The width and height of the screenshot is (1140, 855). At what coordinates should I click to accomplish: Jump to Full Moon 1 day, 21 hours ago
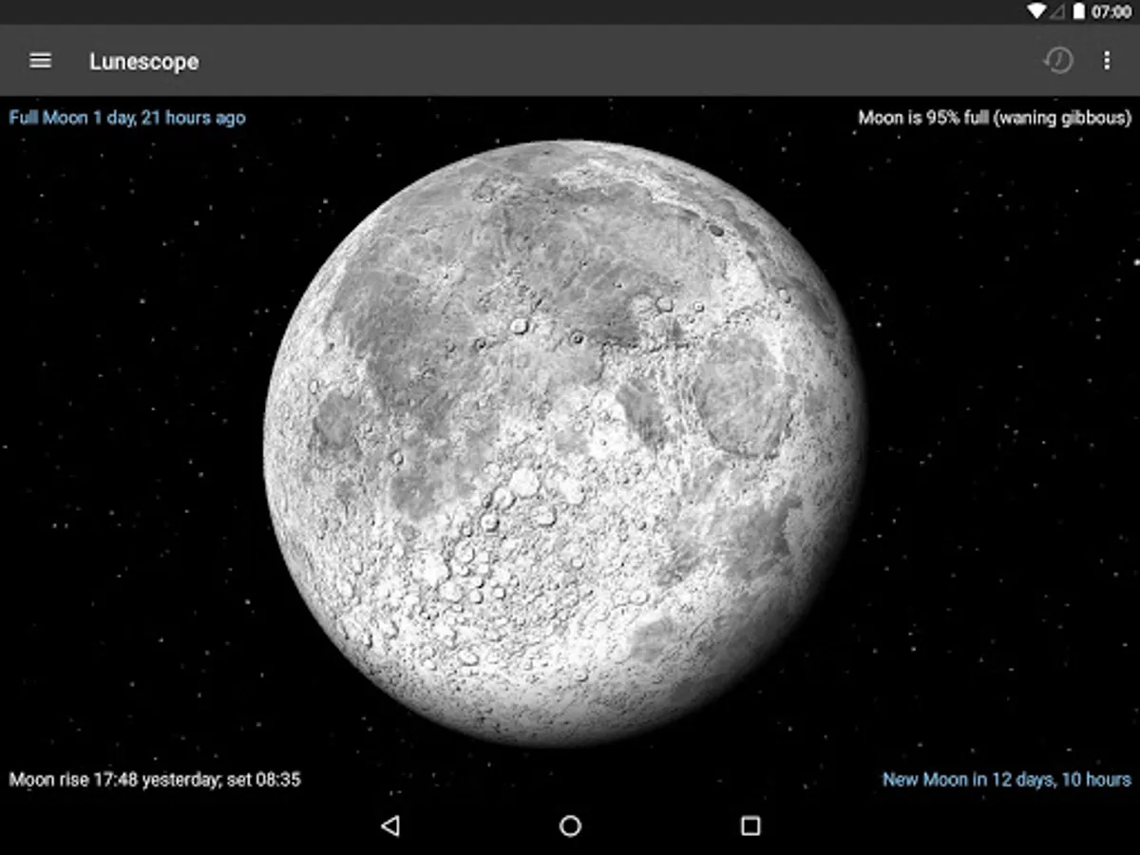[127, 118]
